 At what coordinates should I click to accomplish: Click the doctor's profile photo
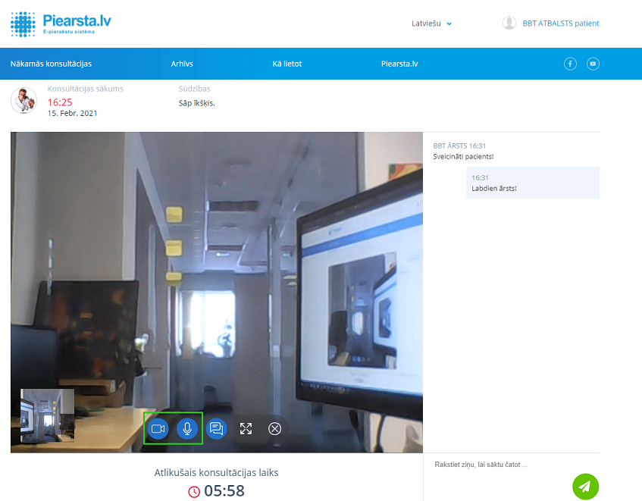point(23,100)
